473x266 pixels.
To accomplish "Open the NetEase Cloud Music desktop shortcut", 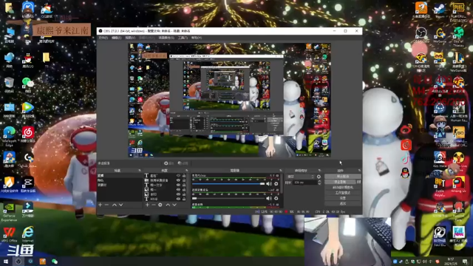I will [x=28, y=134].
